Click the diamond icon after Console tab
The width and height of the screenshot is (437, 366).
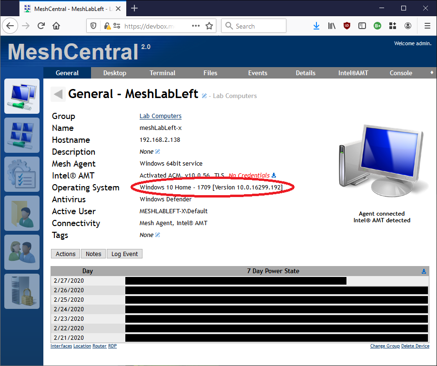(432, 73)
